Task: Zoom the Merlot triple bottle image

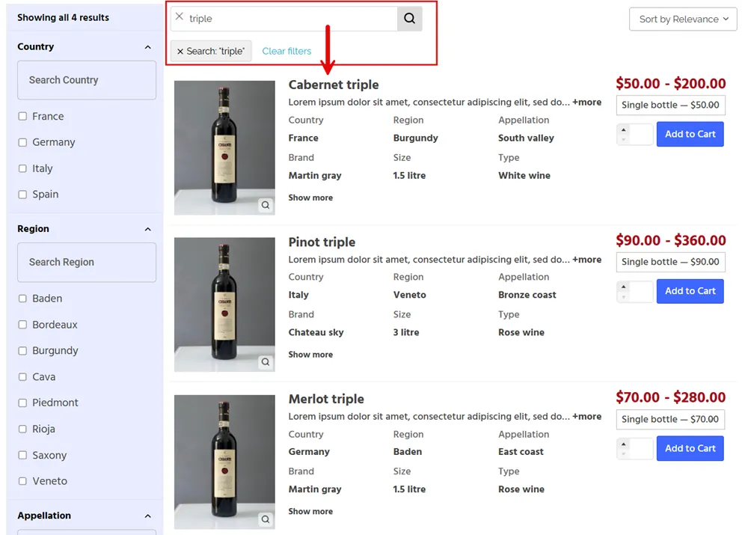Action: tap(266, 519)
